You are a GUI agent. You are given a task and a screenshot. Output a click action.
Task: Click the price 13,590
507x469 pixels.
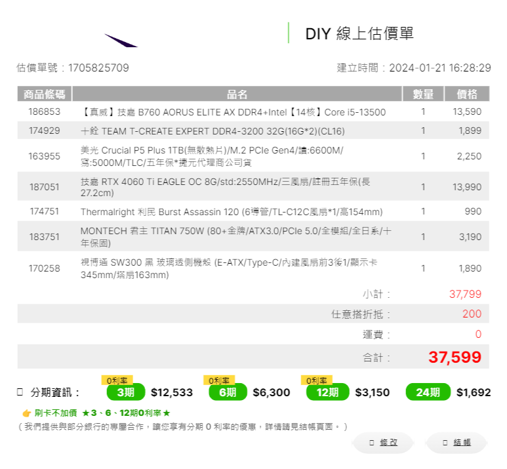tap(467, 112)
